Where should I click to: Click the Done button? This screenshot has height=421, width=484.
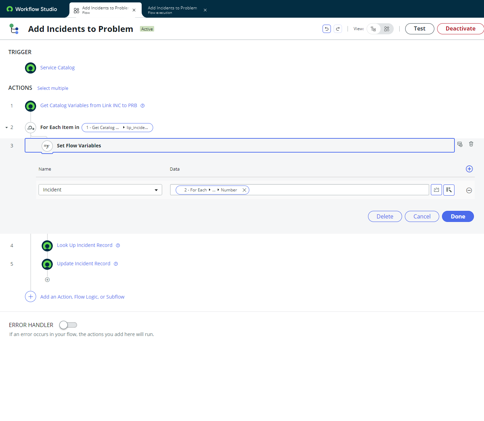click(458, 216)
